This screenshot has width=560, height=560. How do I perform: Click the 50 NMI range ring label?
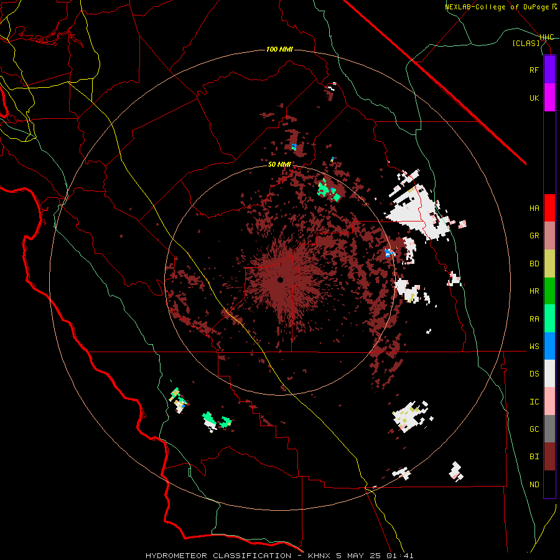coord(279,165)
